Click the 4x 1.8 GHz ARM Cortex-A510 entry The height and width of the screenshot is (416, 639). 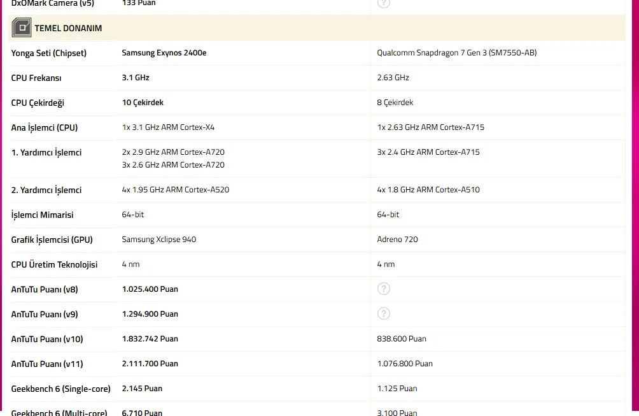pos(428,190)
